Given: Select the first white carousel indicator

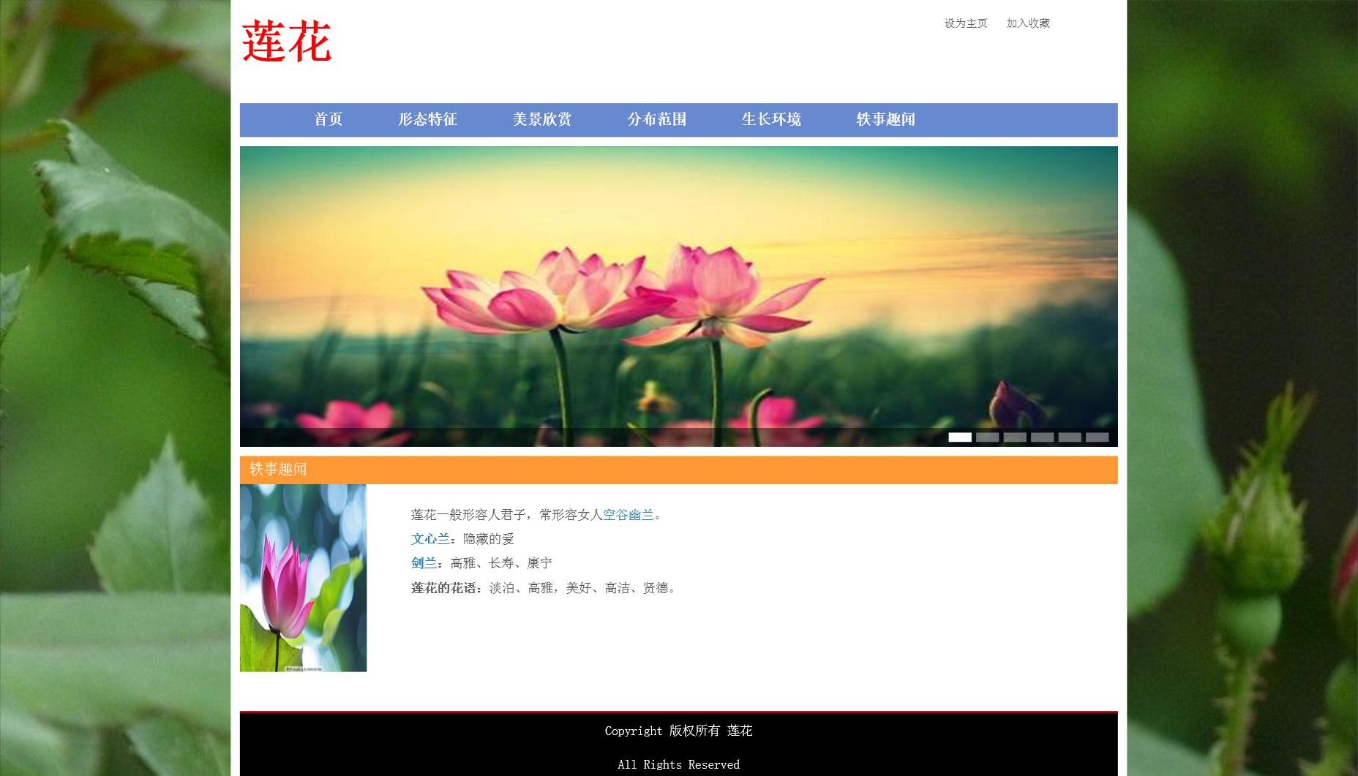Looking at the screenshot, I should point(960,437).
